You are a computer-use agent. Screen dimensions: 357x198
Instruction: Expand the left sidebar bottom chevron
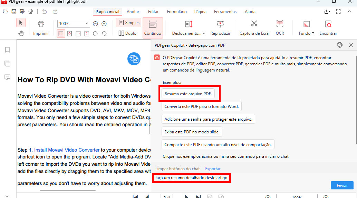[7, 196]
